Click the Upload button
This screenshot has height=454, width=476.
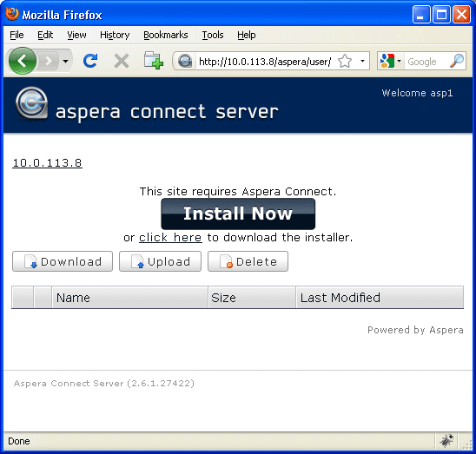pyautogui.click(x=161, y=261)
